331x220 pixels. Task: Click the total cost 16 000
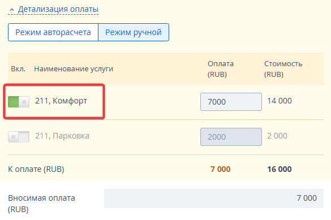coord(280,169)
